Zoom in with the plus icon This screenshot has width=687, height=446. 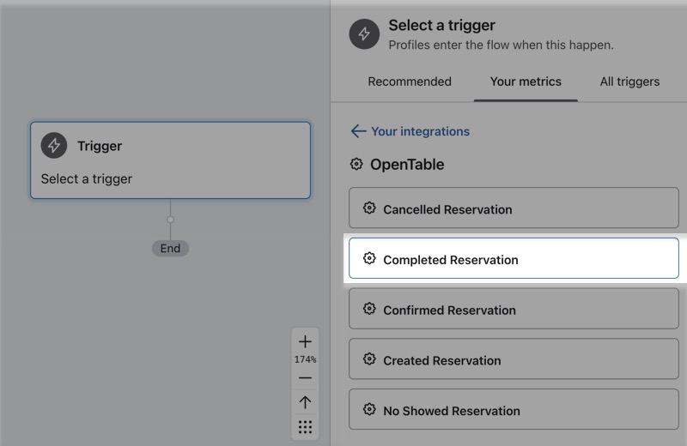pos(305,341)
